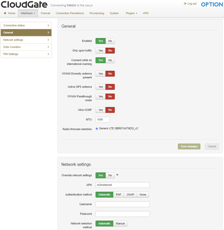Select CHAP authentication method

(130, 194)
